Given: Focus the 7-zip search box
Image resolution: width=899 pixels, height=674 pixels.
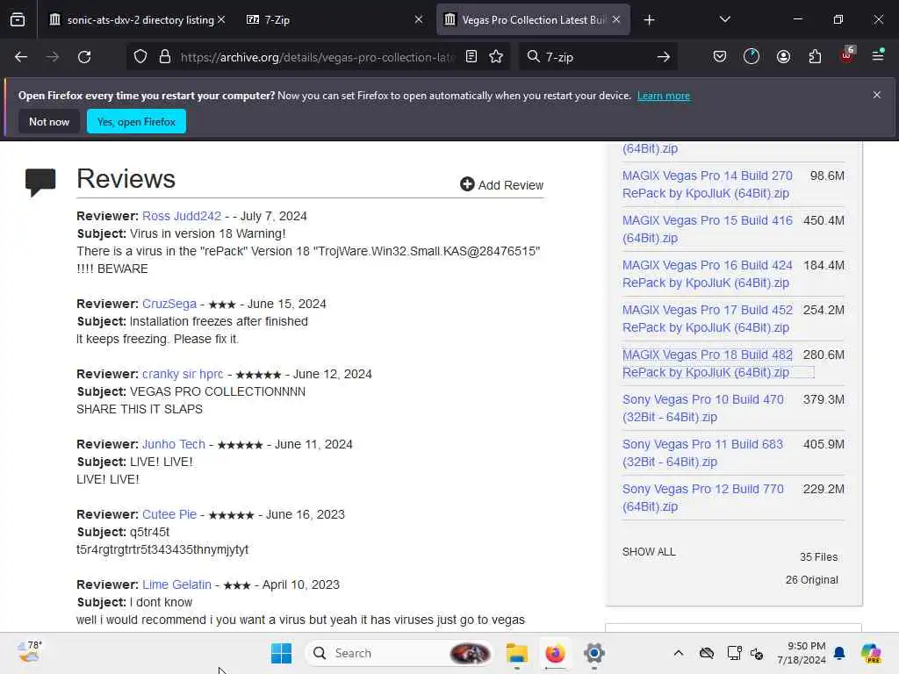Looking at the screenshot, I should point(596,57).
